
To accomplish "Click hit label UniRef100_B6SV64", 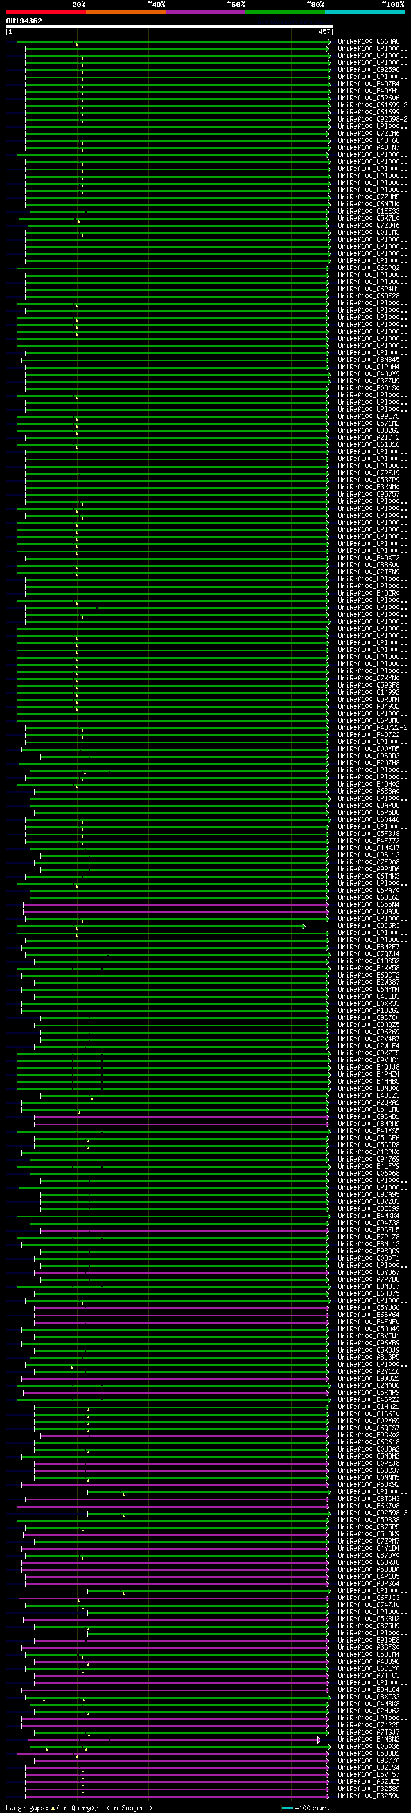I will [x=368, y=1315].
